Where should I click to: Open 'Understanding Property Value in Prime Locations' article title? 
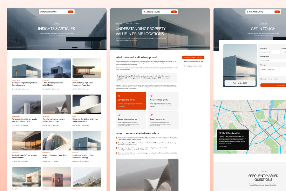click(x=25, y=84)
